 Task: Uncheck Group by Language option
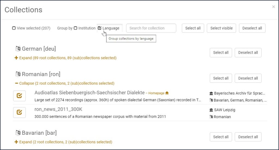tap(100, 28)
